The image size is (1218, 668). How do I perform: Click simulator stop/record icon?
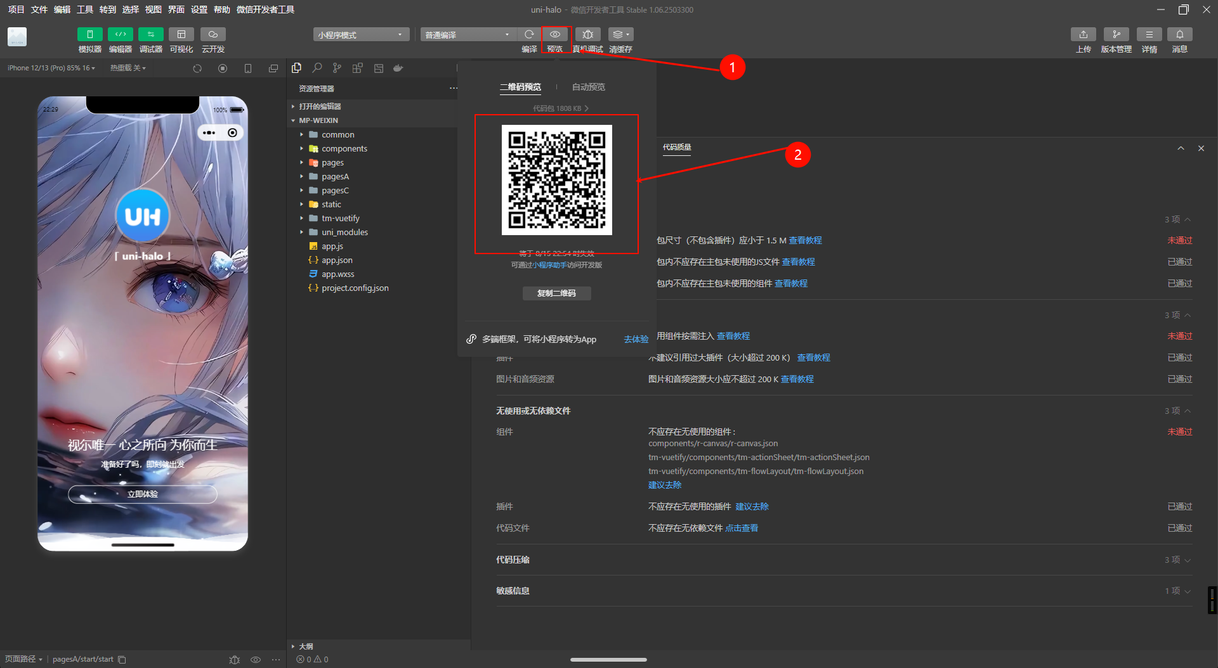click(x=223, y=68)
